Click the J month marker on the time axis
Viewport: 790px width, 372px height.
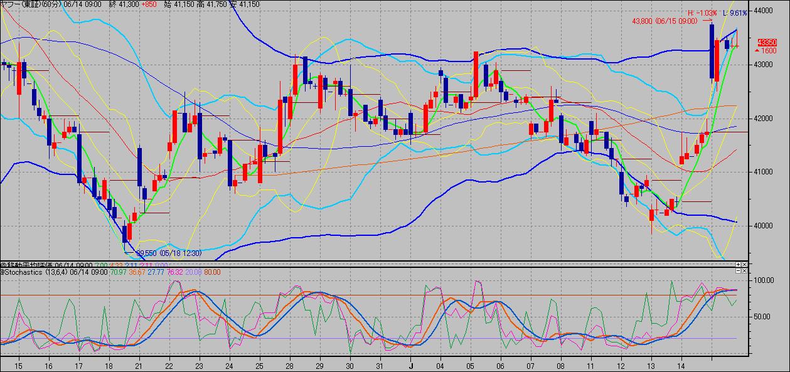tap(412, 365)
